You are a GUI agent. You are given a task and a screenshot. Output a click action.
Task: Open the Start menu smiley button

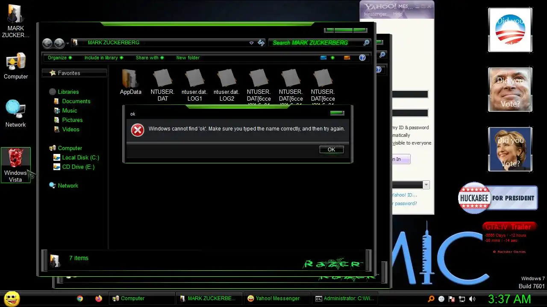pyautogui.click(x=12, y=298)
